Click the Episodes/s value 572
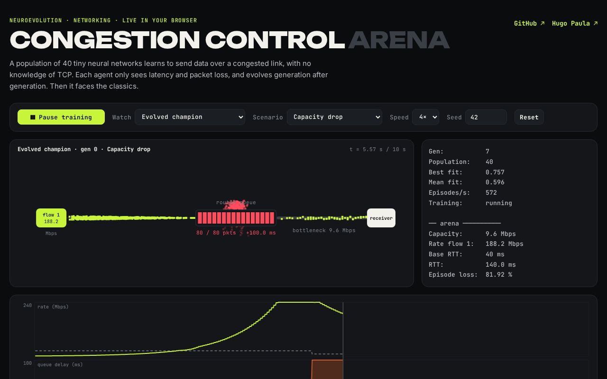The image size is (607, 379). coord(491,192)
